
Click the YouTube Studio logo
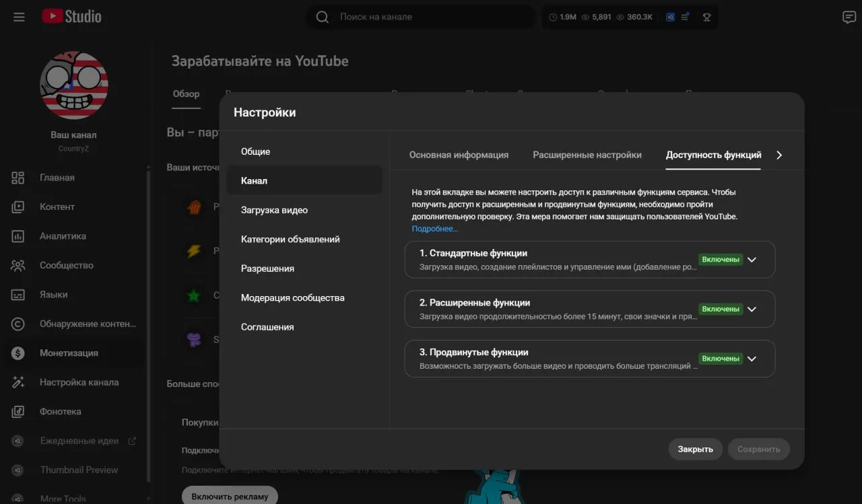click(71, 17)
